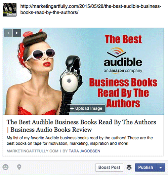168x175 pixels.
Task: Click the stacked layers icon
Action: 129,167
